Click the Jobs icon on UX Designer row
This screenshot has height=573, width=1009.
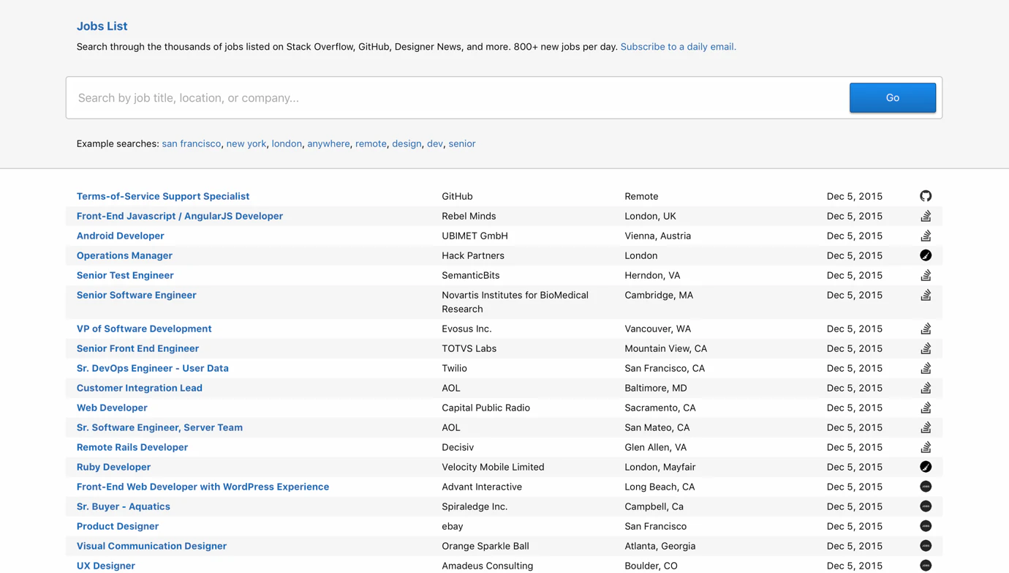coord(926,565)
